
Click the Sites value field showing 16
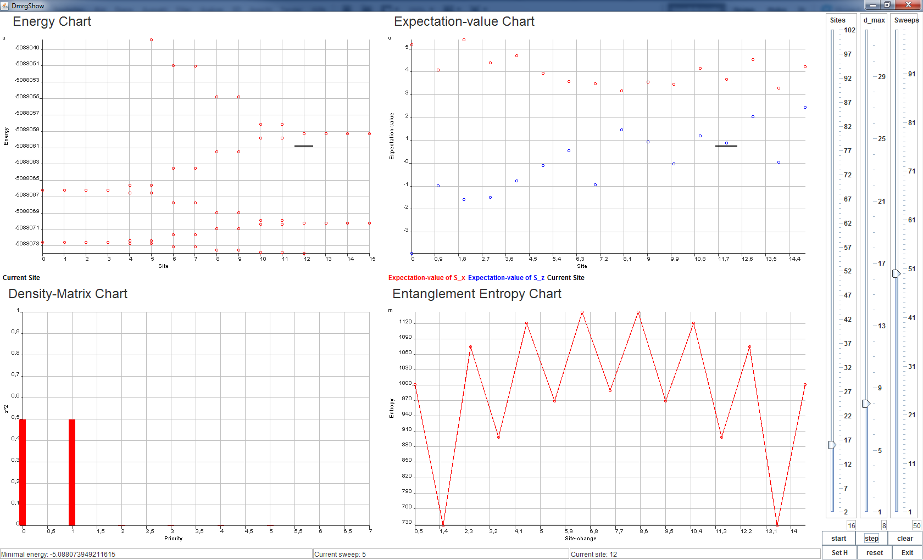(851, 525)
